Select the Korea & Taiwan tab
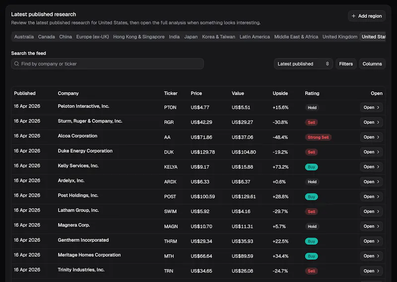Viewport: 397px width, 282px height. pyautogui.click(x=218, y=37)
